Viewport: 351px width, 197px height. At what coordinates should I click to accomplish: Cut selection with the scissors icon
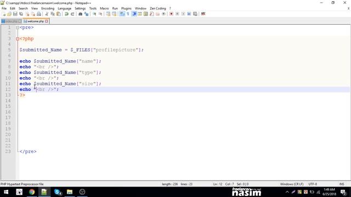coord(47,14)
